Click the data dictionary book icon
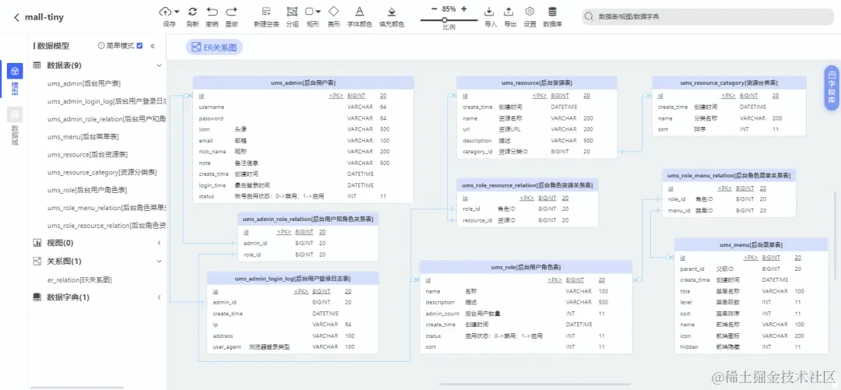 (x=37, y=297)
